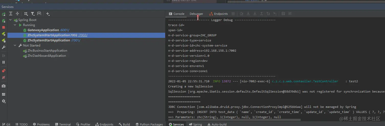
Task: Open the Filter funnel dropdown
Action: pos(33,14)
